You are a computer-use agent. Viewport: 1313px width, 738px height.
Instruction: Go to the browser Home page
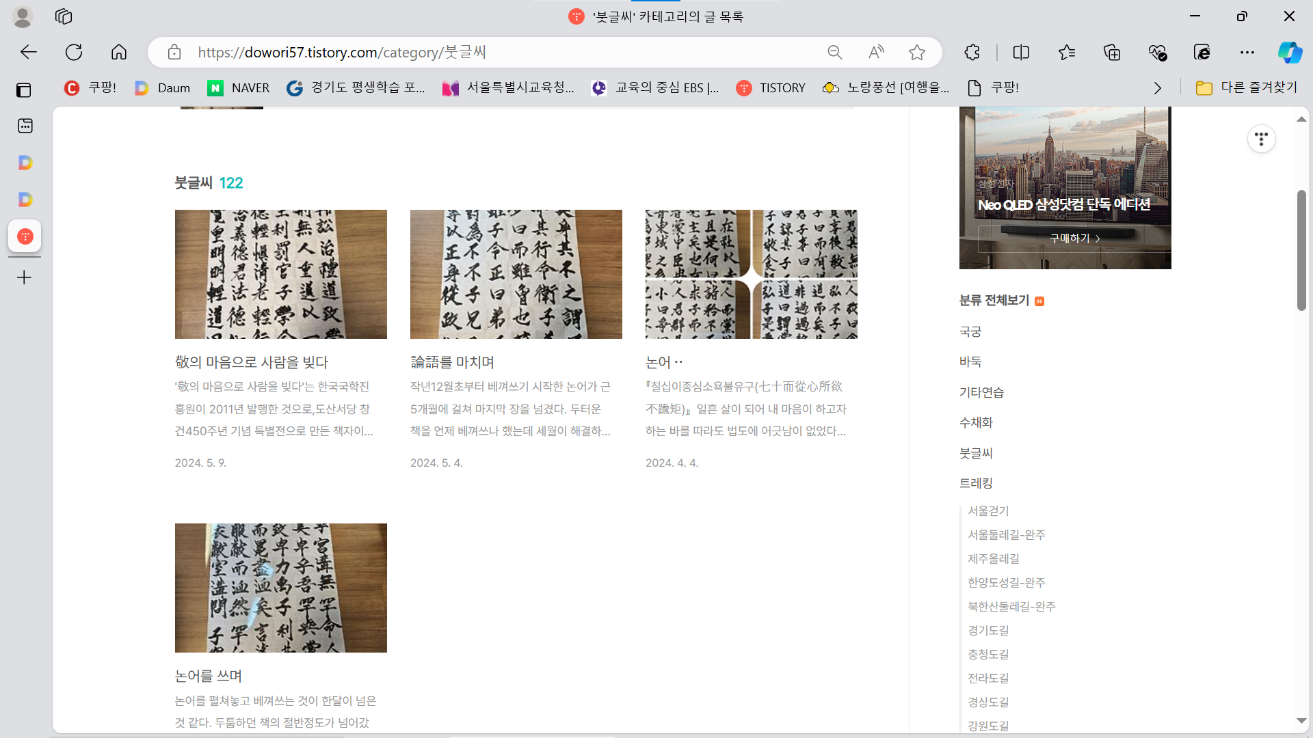(x=119, y=52)
